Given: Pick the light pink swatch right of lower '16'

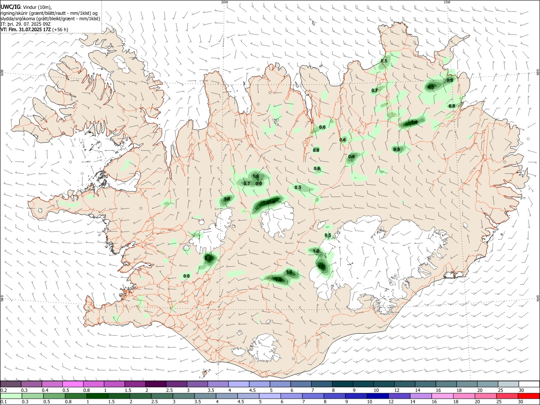Looking at the screenshot, I should coord(442,396).
